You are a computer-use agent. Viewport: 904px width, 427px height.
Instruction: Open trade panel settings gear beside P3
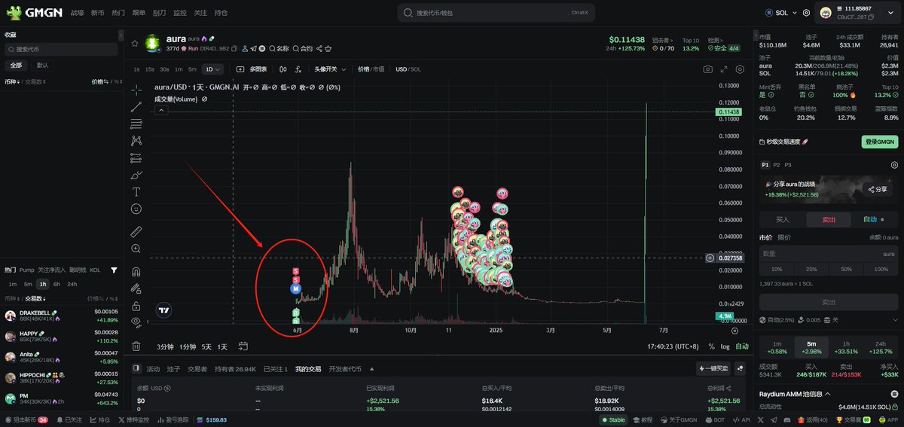tap(894, 164)
